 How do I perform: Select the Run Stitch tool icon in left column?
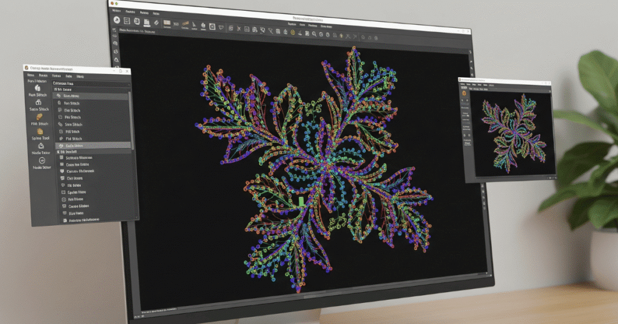tap(37, 88)
